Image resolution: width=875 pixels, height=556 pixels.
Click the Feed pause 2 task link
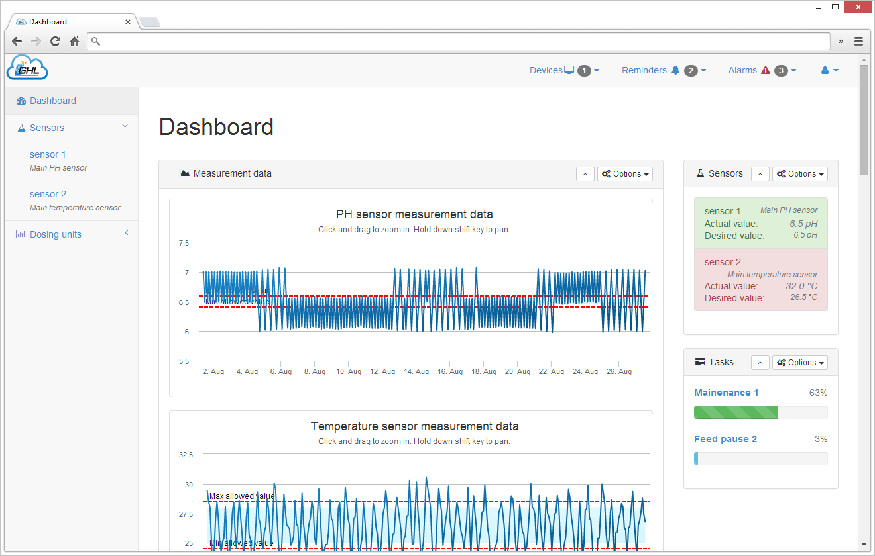coord(725,438)
